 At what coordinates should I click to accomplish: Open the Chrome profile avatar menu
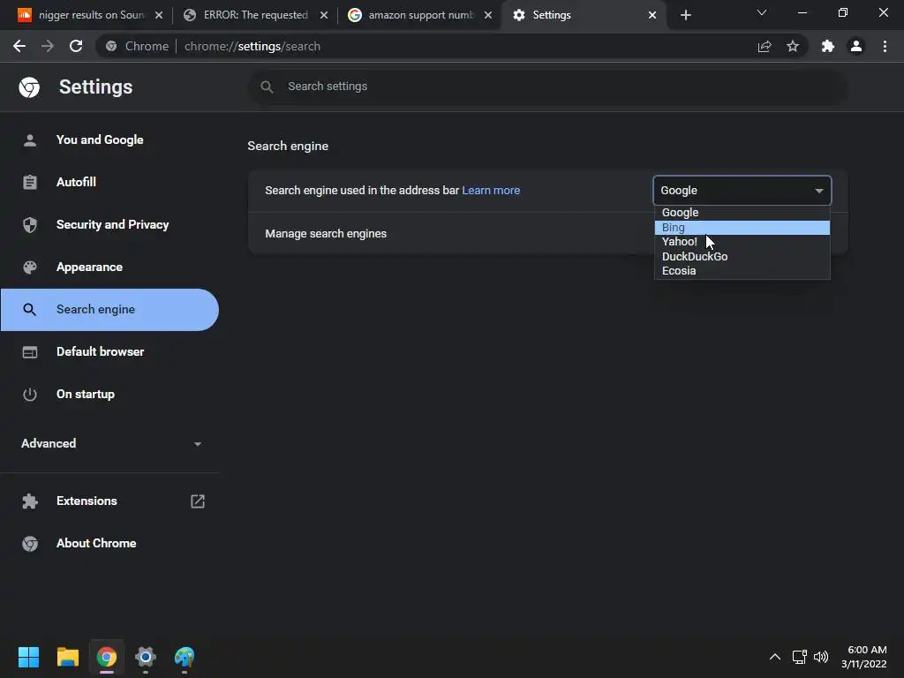coord(856,46)
